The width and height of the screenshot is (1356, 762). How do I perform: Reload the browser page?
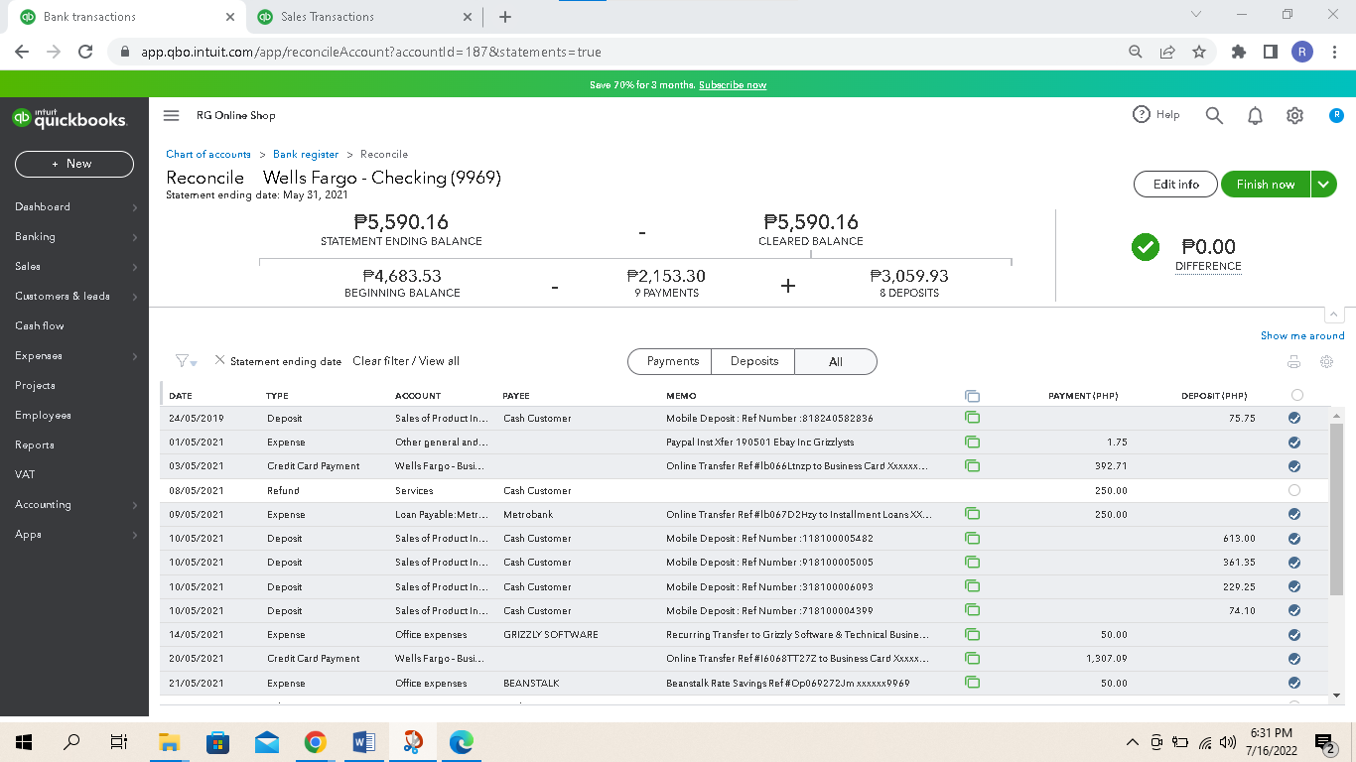pyautogui.click(x=85, y=52)
